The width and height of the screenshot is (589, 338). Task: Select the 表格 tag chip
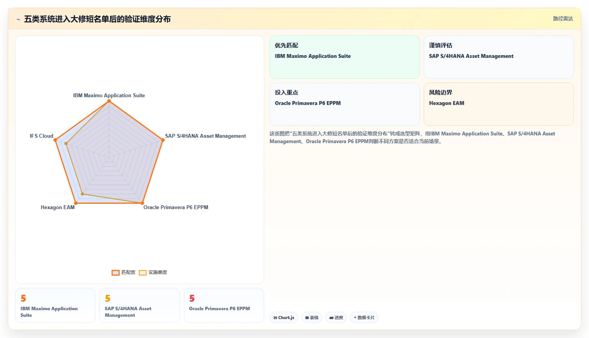click(312, 318)
